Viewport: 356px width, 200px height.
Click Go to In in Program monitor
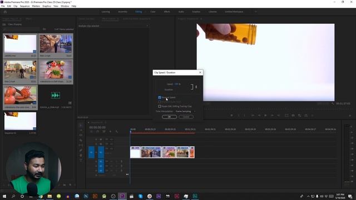[253, 116]
